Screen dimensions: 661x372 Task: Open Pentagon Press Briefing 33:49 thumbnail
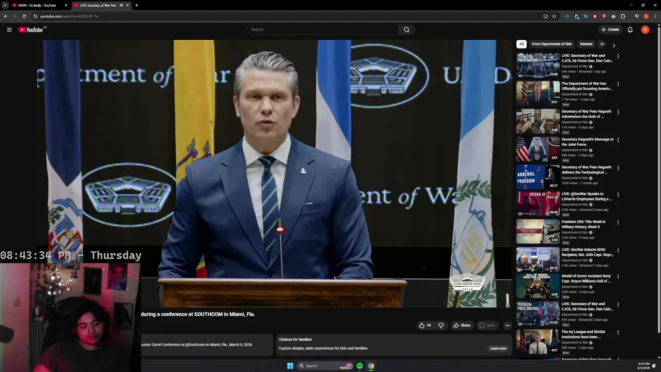click(x=538, y=65)
